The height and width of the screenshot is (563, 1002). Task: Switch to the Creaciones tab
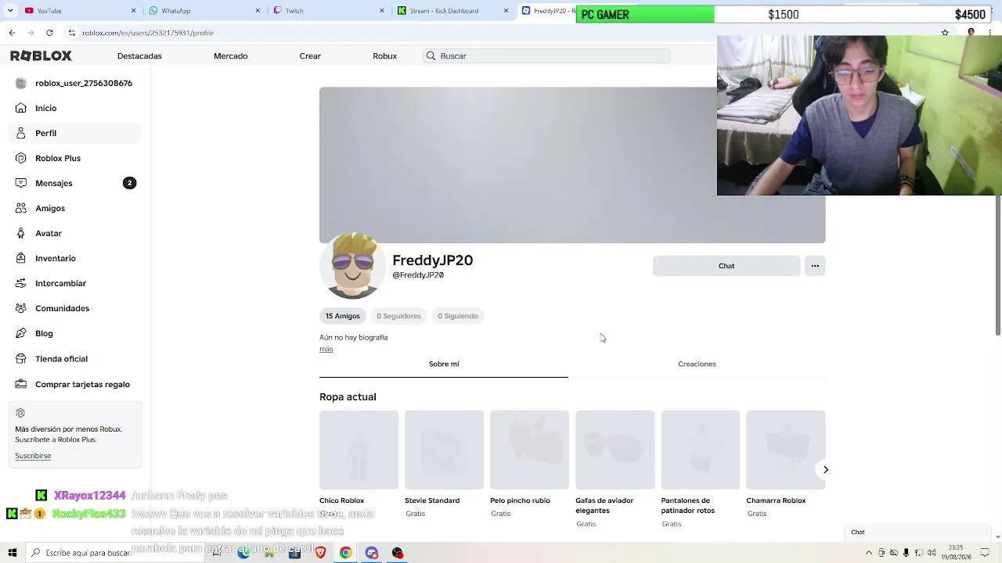[697, 364]
